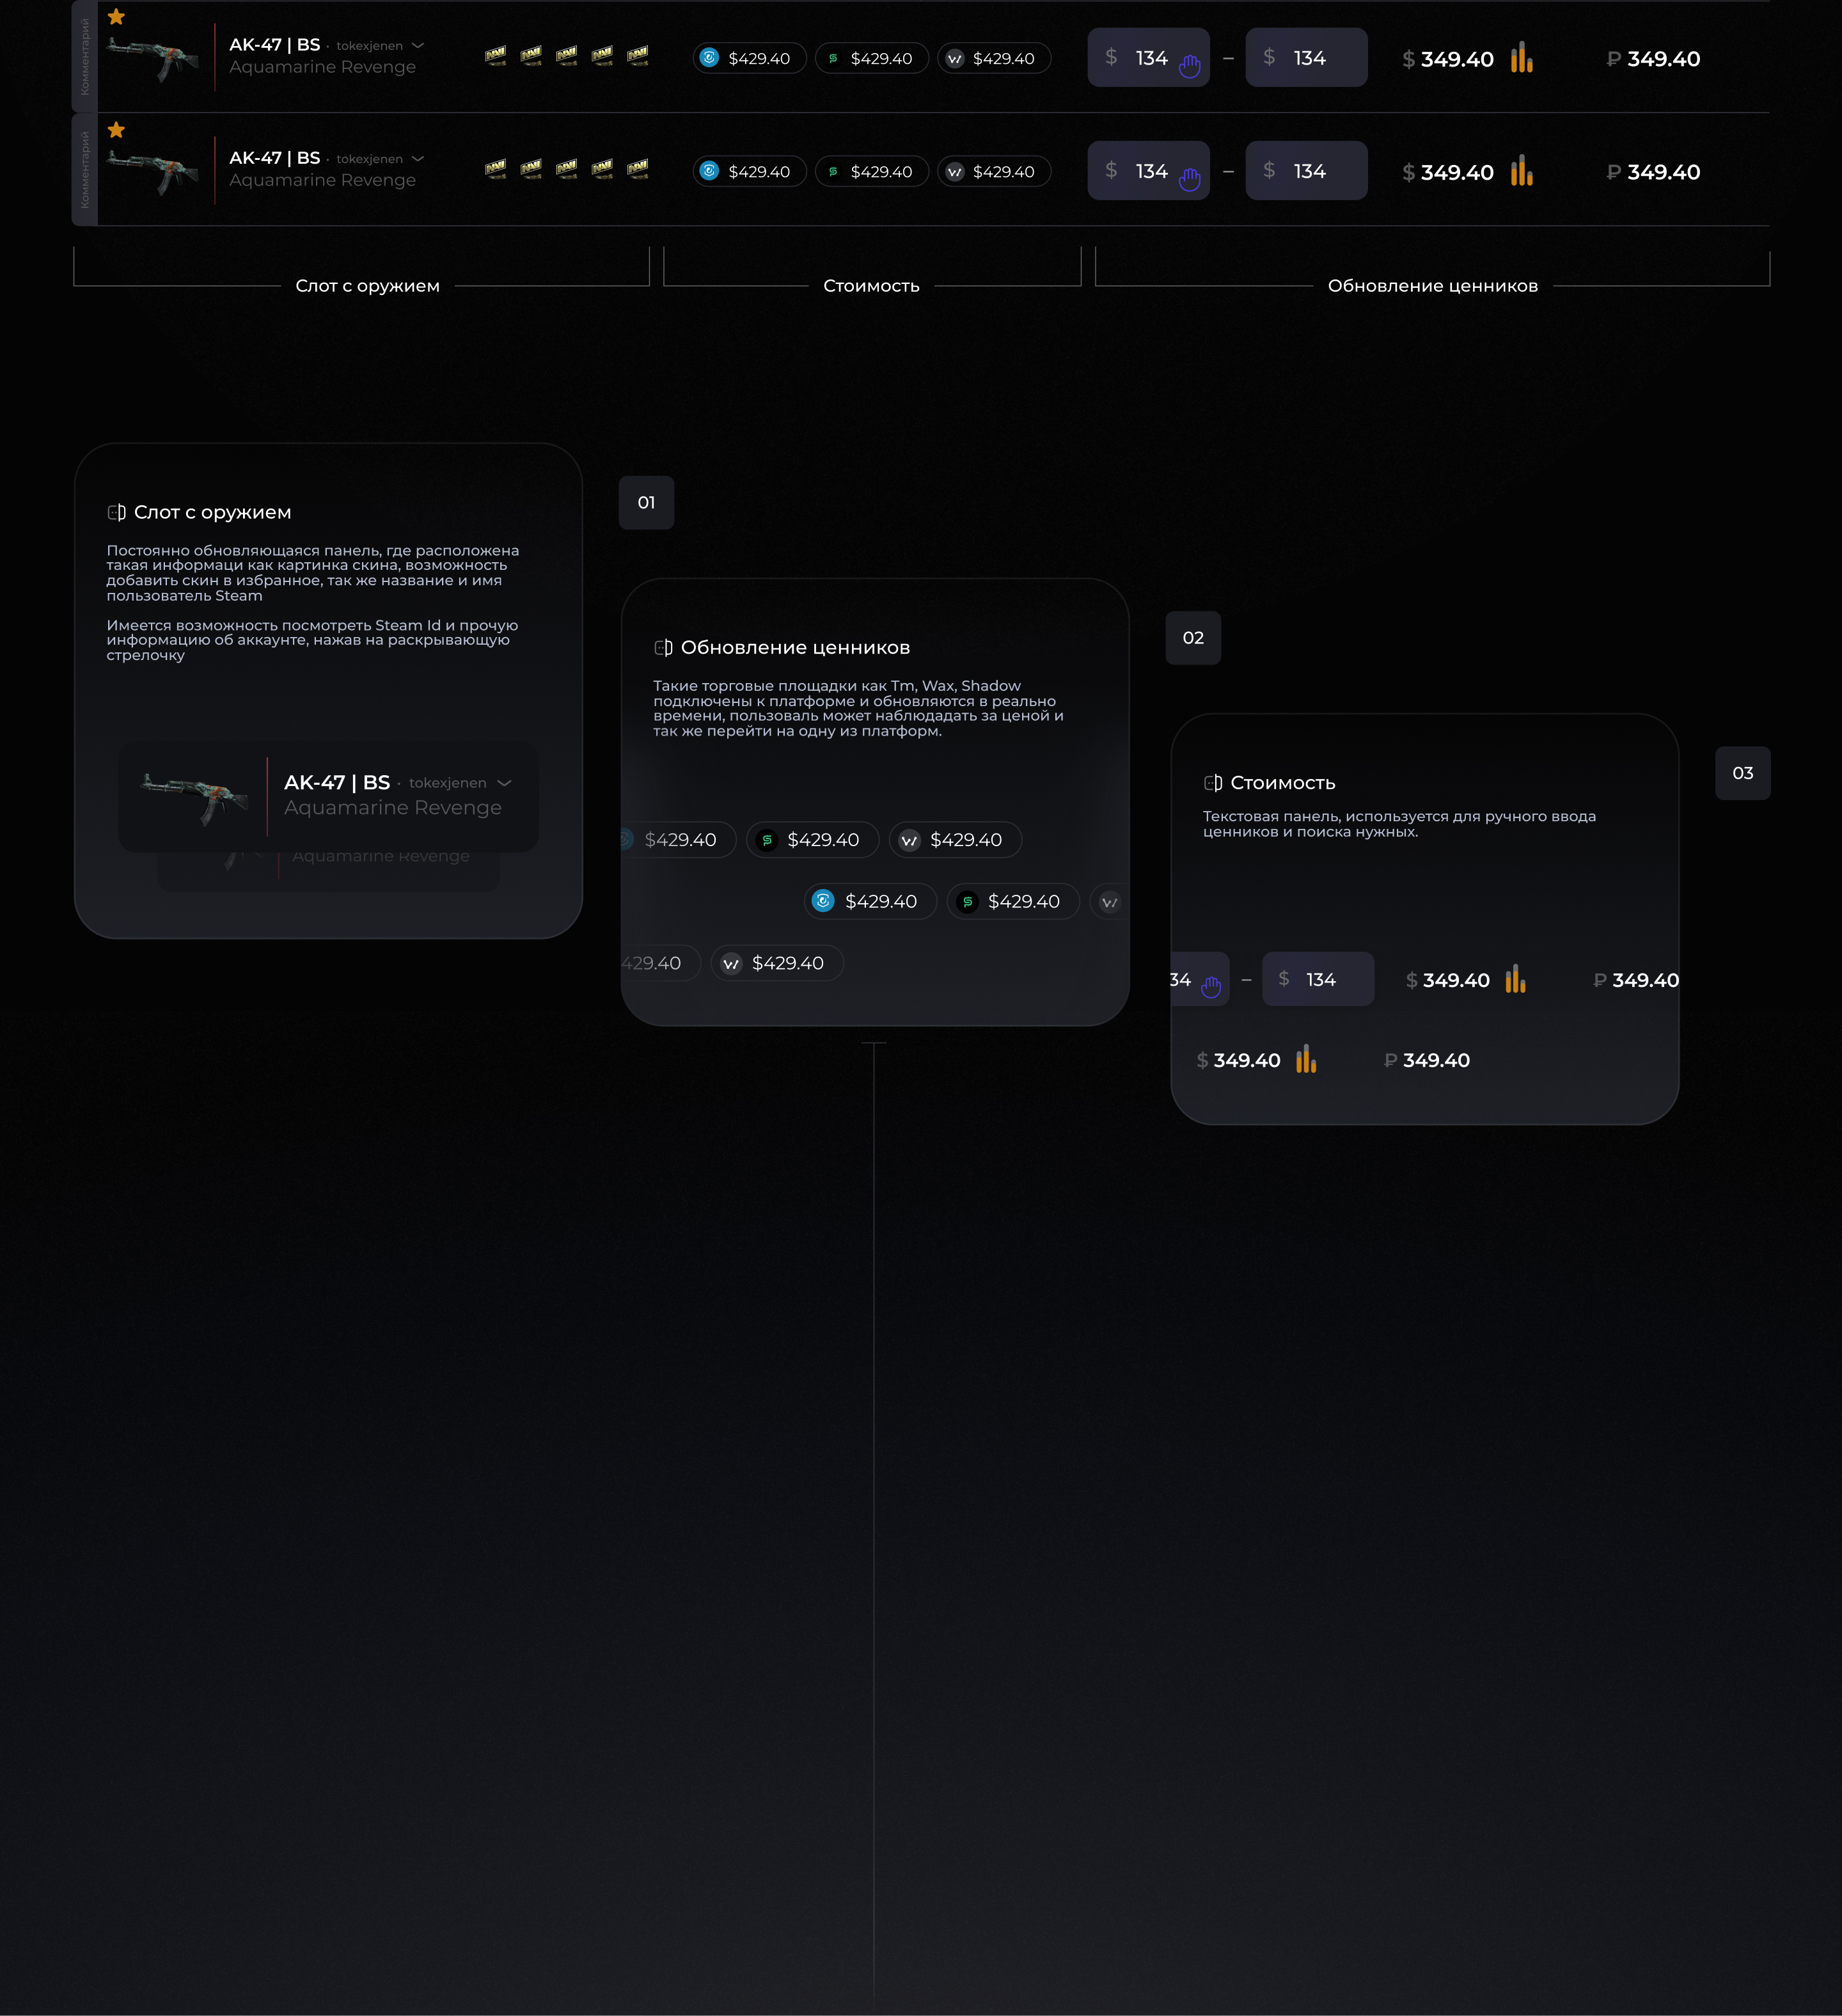Click orange bar chart icon in second row

point(1521,171)
